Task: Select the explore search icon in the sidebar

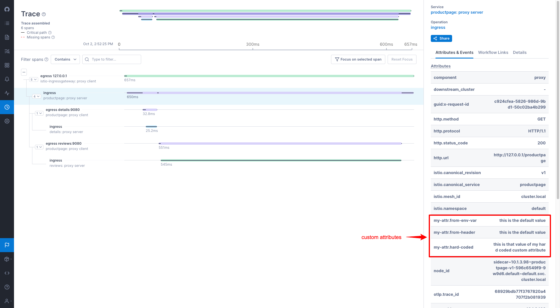Action: (7, 51)
